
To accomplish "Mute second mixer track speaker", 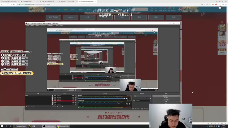I will click(x=127, y=104).
